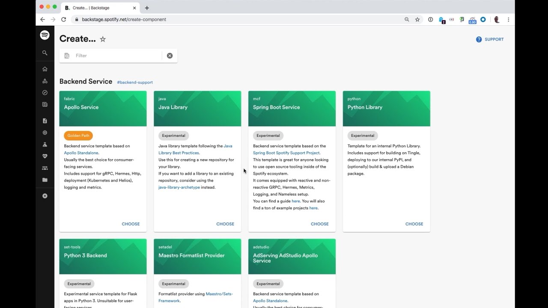Open the document page icon in sidebar
The image size is (548, 308).
click(x=45, y=121)
